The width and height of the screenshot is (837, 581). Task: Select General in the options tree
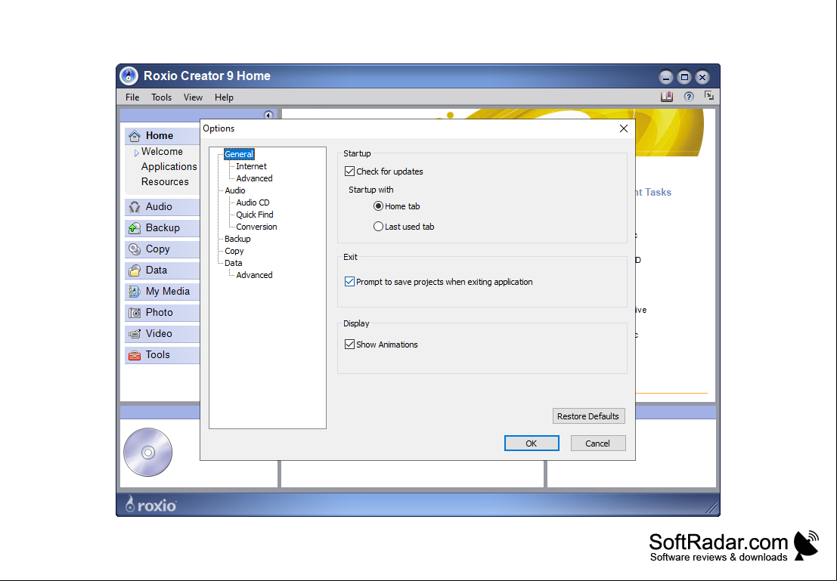click(x=239, y=154)
